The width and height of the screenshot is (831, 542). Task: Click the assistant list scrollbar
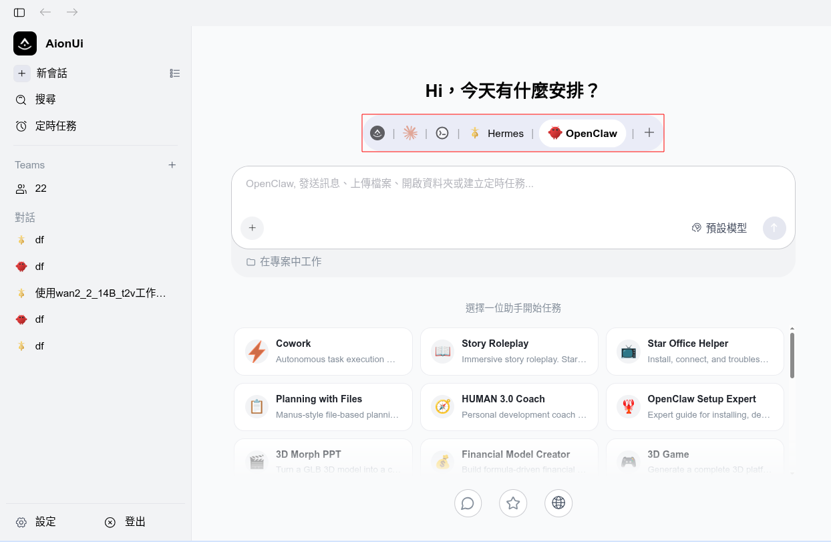[x=792, y=356]
